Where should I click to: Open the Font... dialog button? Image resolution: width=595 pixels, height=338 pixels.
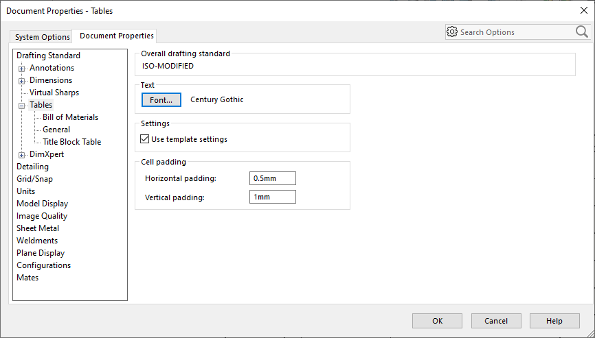click(x=161, y=100)
